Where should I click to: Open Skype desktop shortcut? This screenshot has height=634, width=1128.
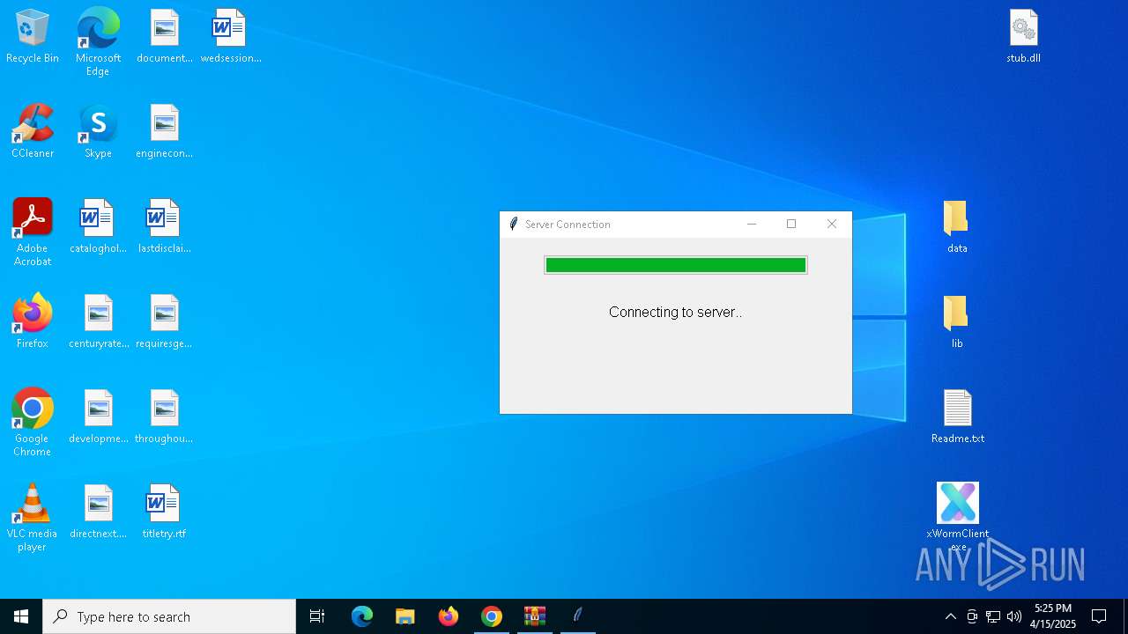pos(98,131)
